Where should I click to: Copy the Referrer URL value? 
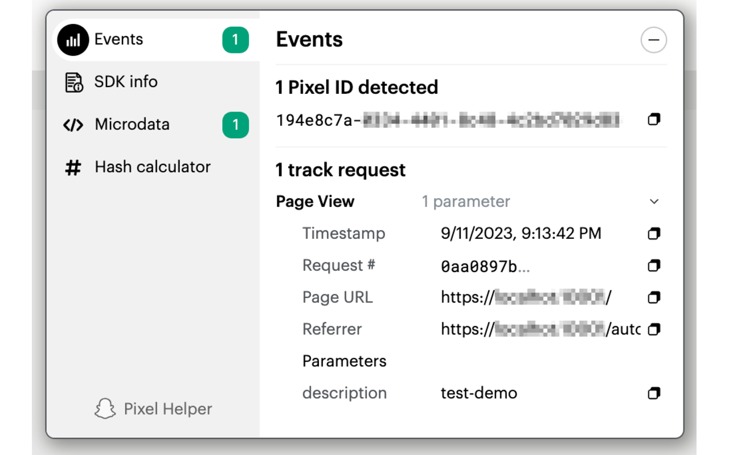pyautogui.click(x=653, y=329)
